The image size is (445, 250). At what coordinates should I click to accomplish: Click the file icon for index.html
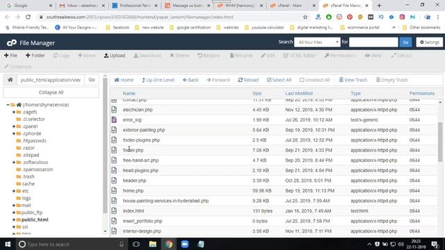tap(114, 211)
